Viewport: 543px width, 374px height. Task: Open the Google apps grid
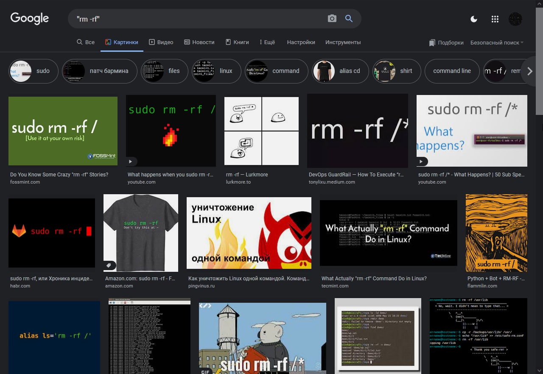[x=495, y=19]
